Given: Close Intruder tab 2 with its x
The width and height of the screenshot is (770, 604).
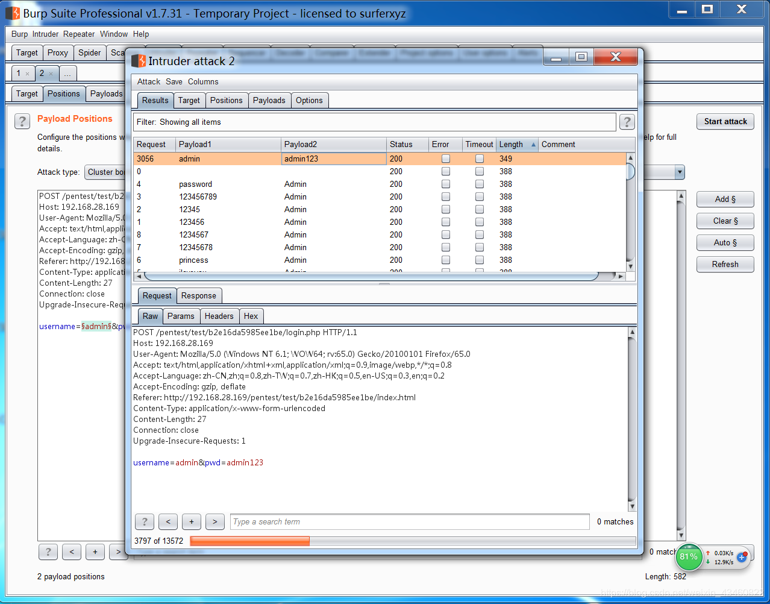Looking at the screenshot, I should click(51, 74).
